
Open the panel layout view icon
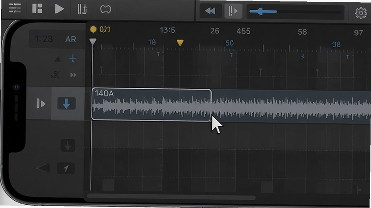tap(37, 9)
